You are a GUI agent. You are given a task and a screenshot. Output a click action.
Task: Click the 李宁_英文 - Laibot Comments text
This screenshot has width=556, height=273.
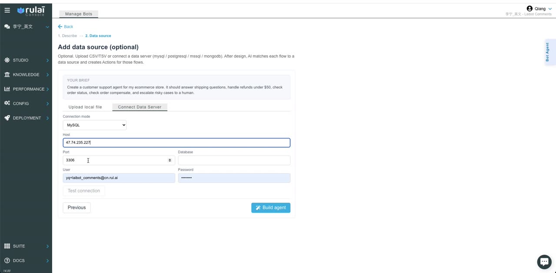(528, 14)
